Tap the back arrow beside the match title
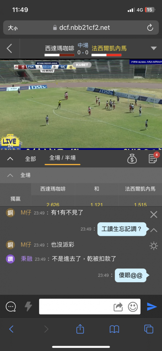Viewport: 162px width, 351px height. click(x=9, y=48)
